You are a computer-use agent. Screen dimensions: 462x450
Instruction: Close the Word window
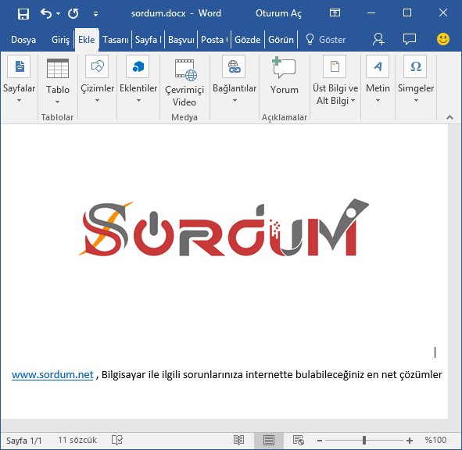coord(443,12)
